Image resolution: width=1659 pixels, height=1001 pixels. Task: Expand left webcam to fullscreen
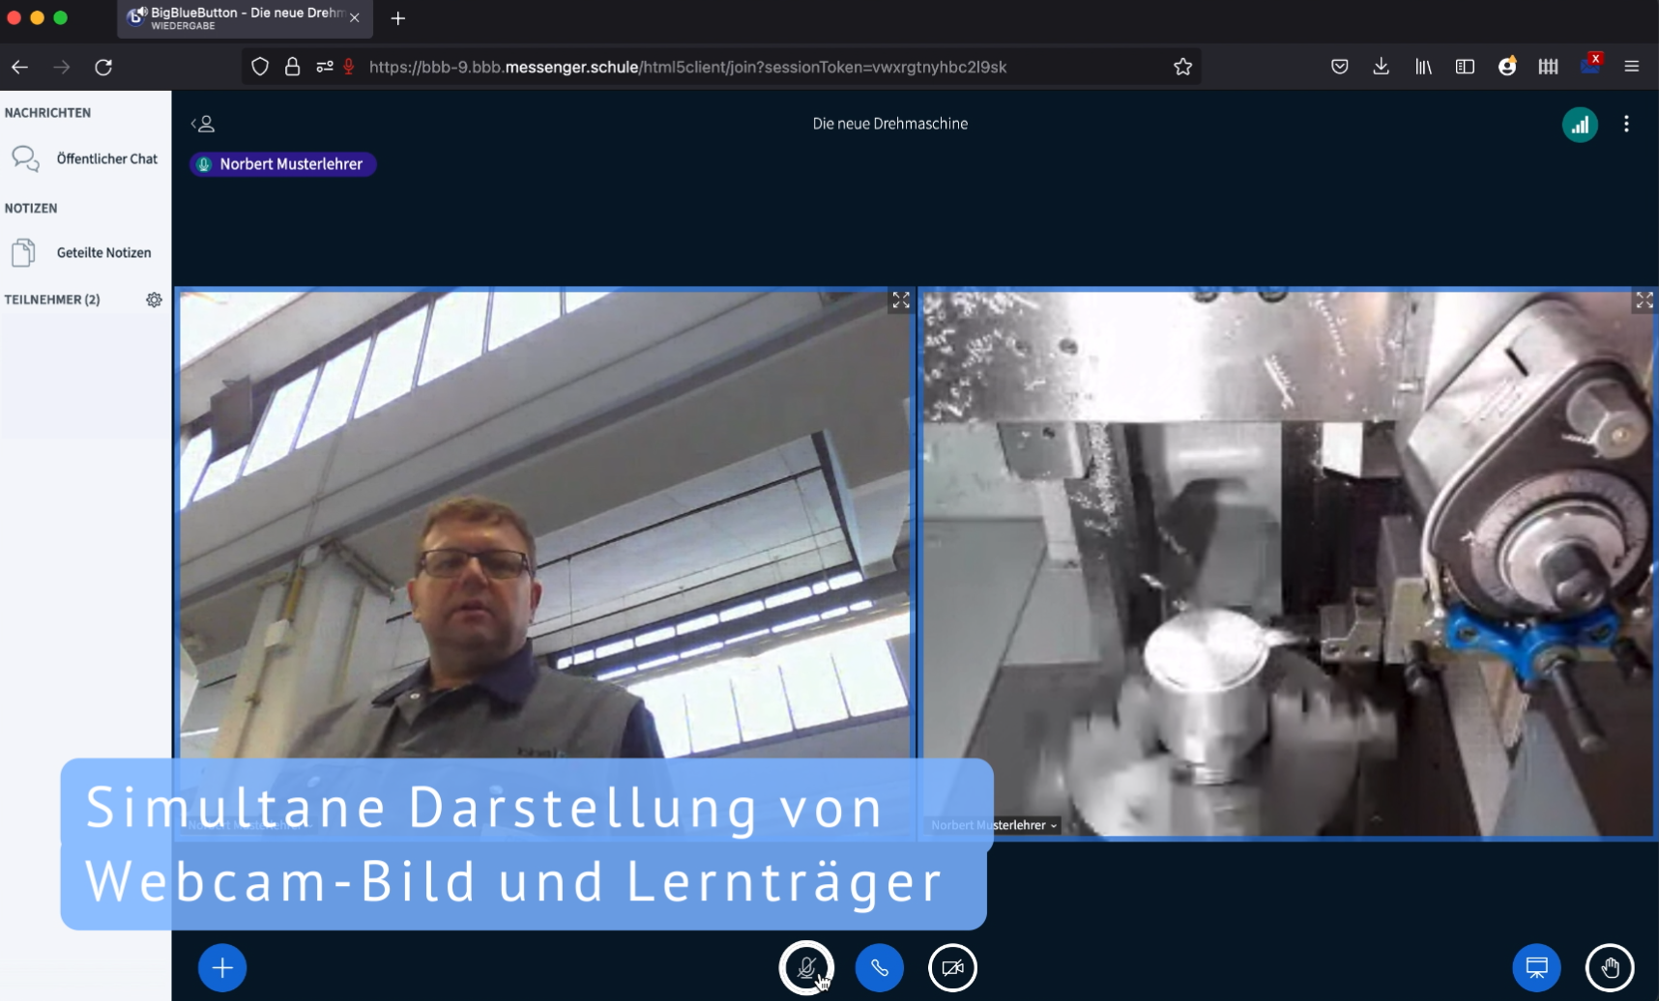[900, 300]
